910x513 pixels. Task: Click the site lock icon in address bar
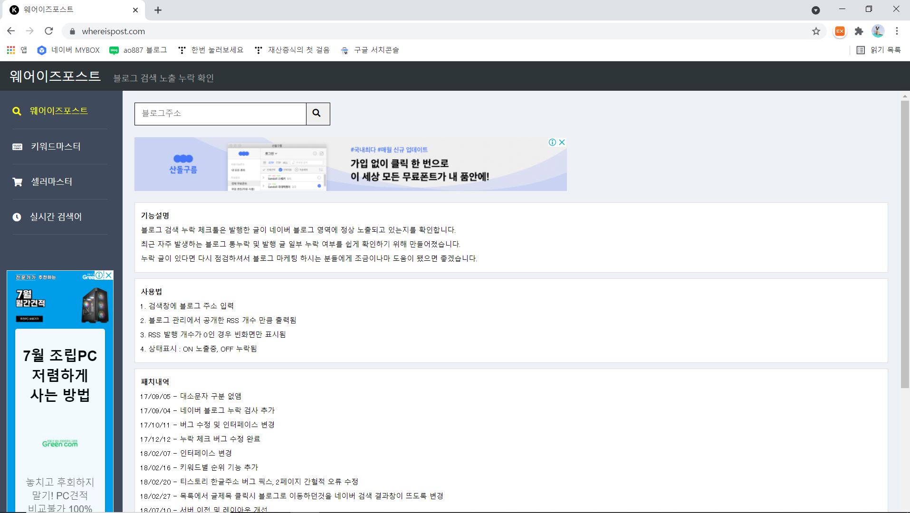tap(72, 31)
